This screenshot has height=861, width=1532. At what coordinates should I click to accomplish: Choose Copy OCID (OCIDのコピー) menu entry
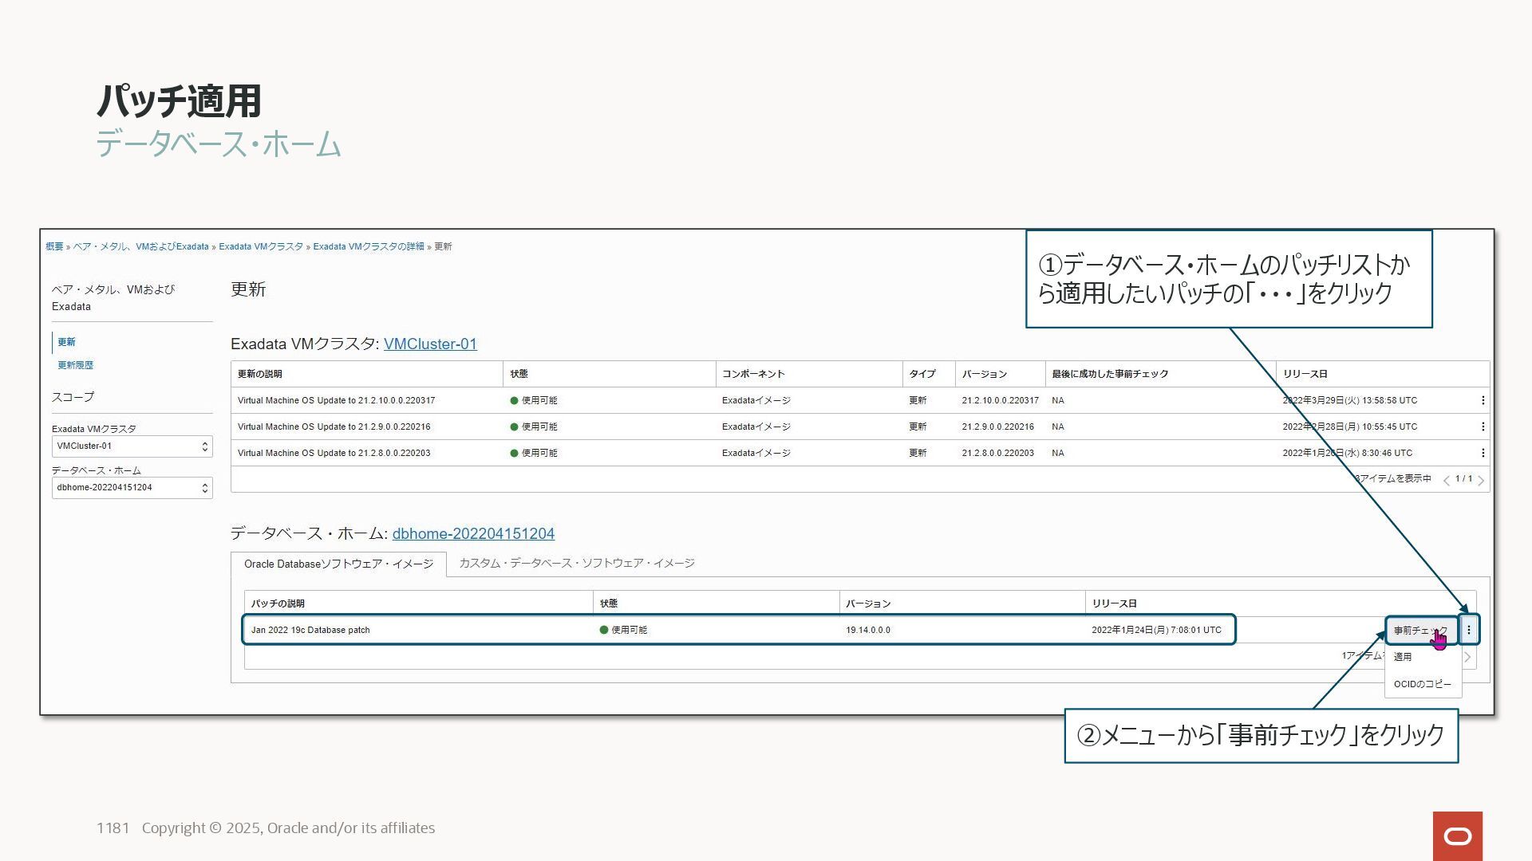pyautogui.click(x=1422, y=684)
